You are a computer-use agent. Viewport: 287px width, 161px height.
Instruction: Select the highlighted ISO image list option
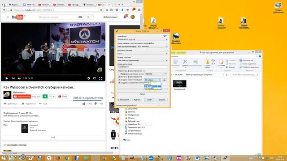(152, 86)
